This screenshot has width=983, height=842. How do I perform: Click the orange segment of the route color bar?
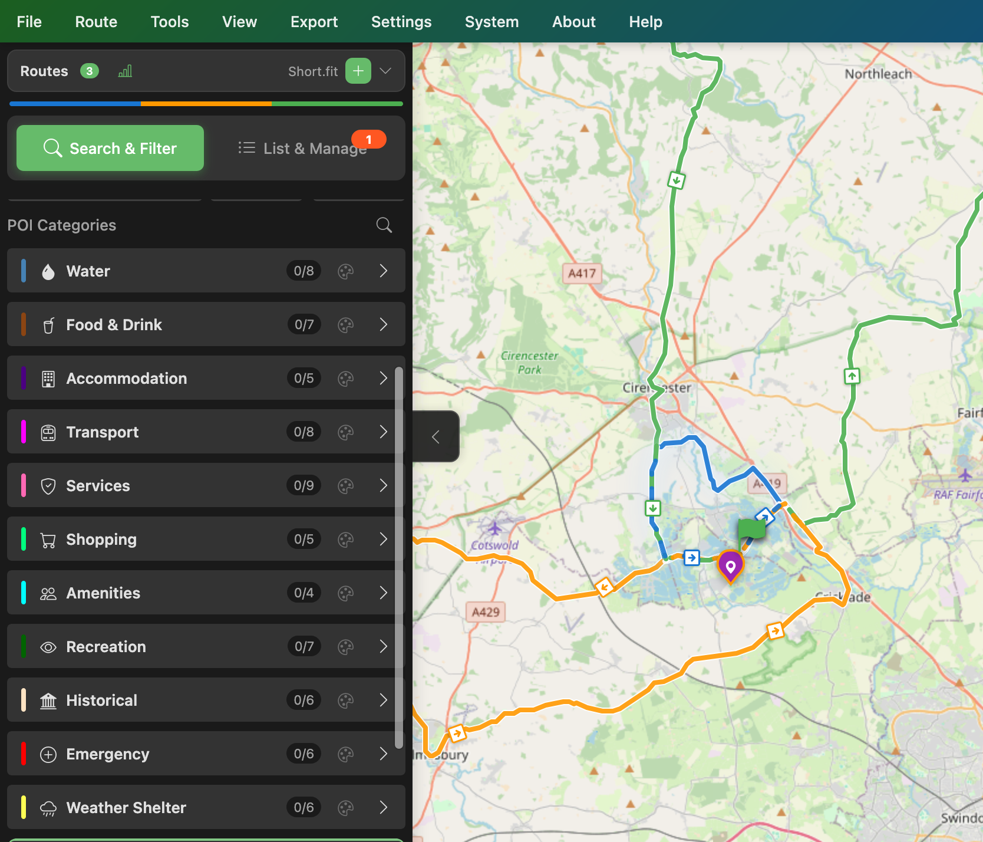coord(206,104)
